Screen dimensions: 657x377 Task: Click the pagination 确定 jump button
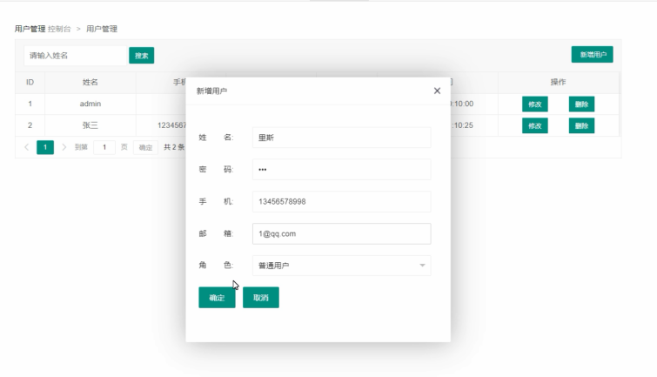145,147
